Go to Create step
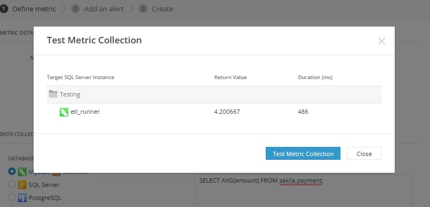The width and height of the screenshot is (430, 207). (162, 9)
